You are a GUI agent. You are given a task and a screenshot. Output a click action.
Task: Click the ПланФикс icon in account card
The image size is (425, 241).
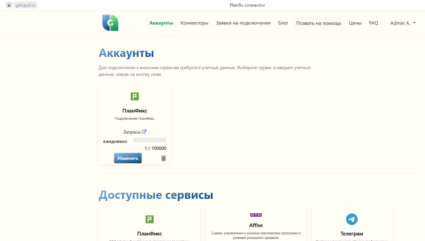pyautogui.click(x=135, y=96)
